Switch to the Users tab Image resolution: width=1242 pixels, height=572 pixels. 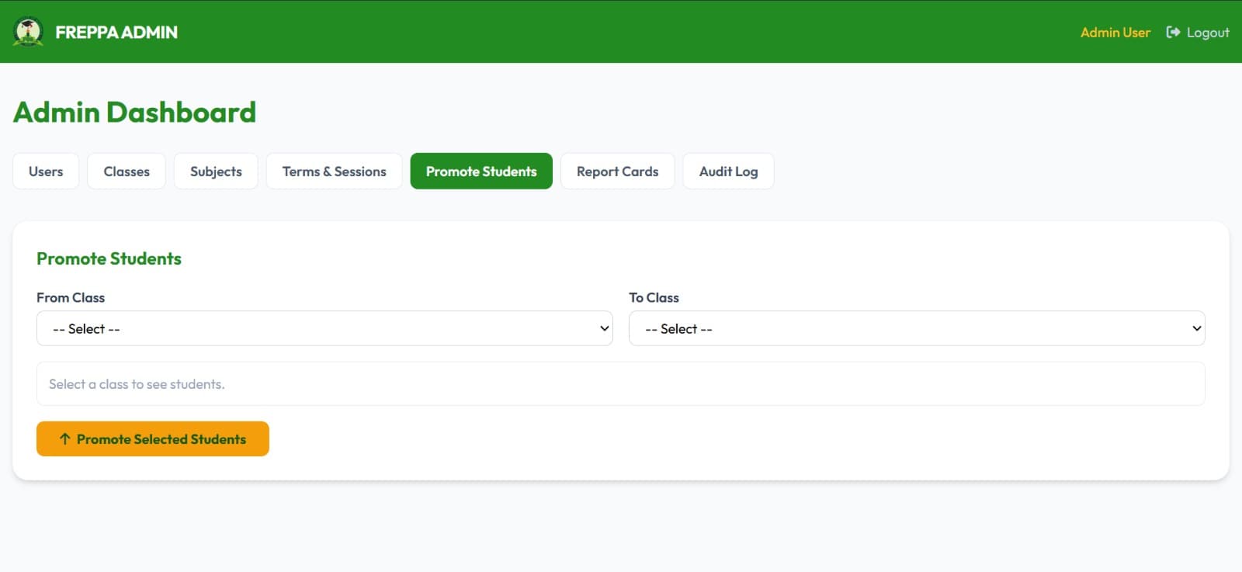(46, 172)
